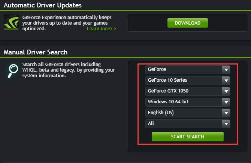This screenshot has height=163, width=251.
Task: Click the Search all GeForce drivers description
Action: [x=69, y=70]
